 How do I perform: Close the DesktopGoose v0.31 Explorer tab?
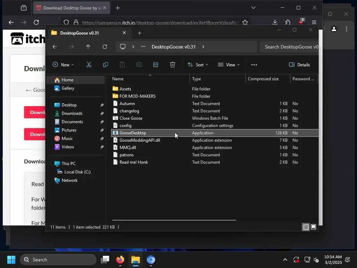[x=124, y=33]
